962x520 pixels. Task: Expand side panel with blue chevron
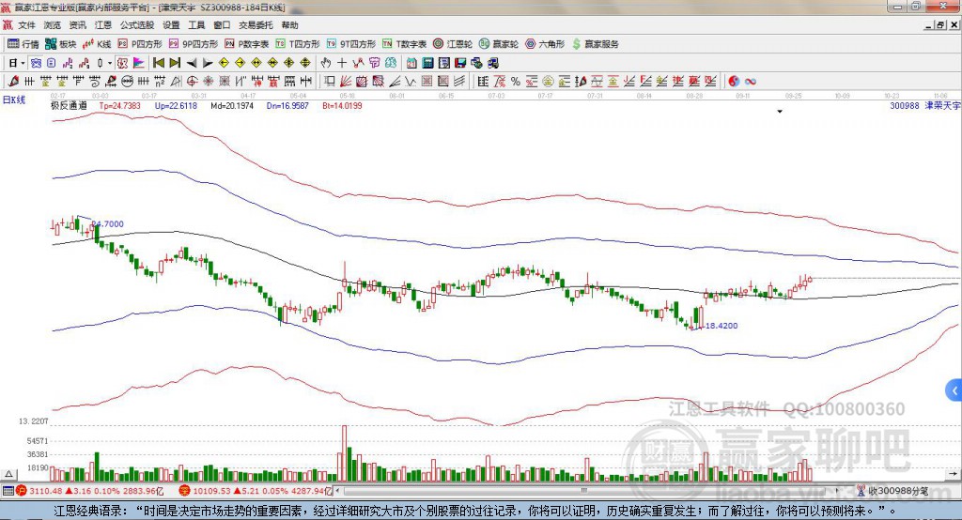point(954,390)
